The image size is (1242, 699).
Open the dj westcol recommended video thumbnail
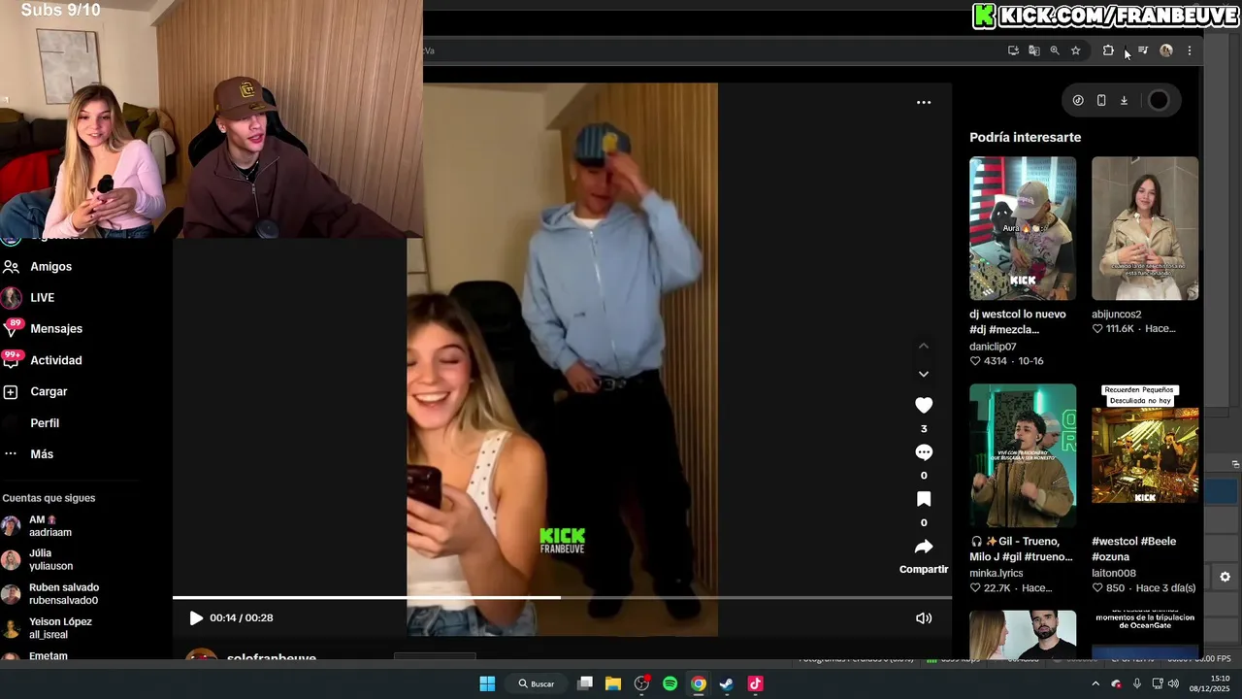pyautogui.click(x=1023, y=228)
